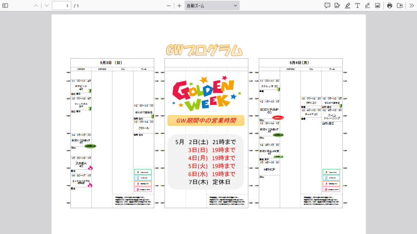Save the PDF with download icon
Screen dimensions: 417x234
[400, 6]
